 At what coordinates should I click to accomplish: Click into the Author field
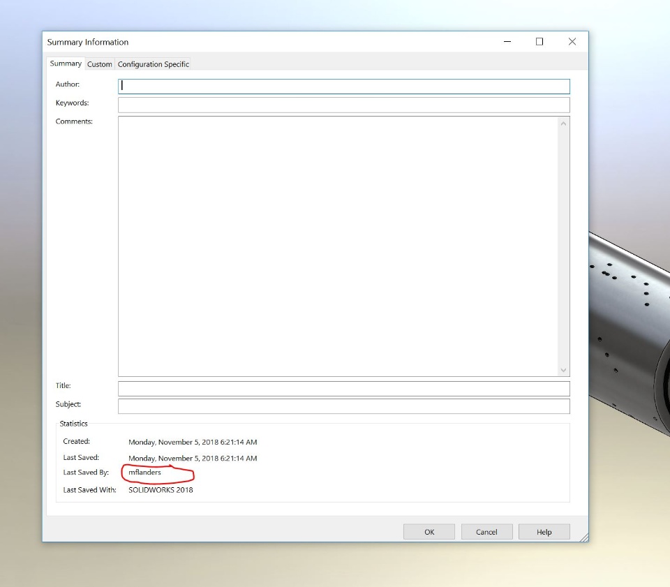(343, 87)
